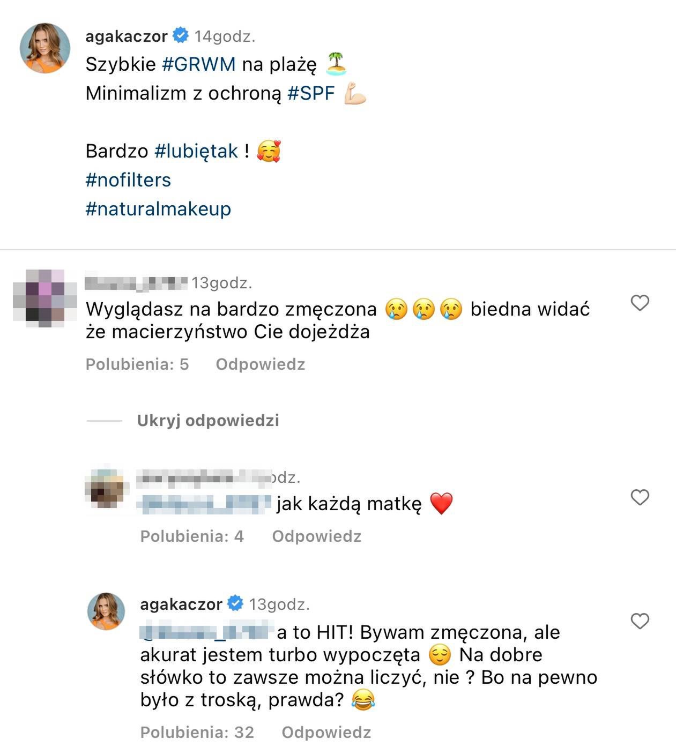View likes on 'Polubienia: 5'
The height and width of the screenshot is (747, 676).
pyautogui.click(x=137, y=364)
